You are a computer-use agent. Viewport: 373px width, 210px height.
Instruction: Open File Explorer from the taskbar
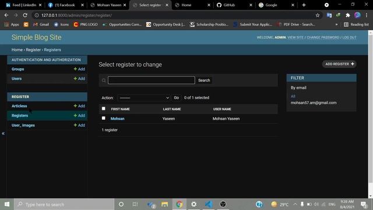164,204
